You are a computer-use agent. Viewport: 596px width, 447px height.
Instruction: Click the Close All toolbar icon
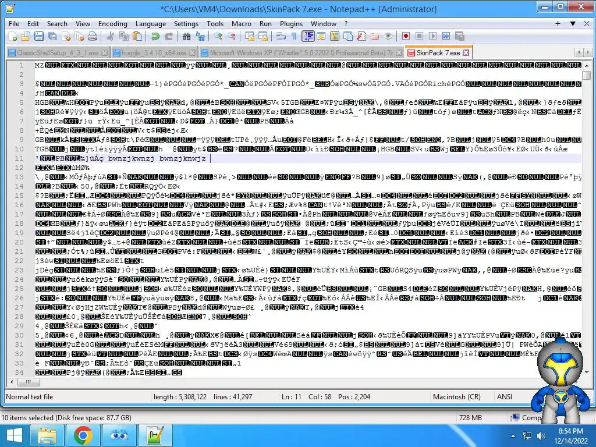click(79, 36)
